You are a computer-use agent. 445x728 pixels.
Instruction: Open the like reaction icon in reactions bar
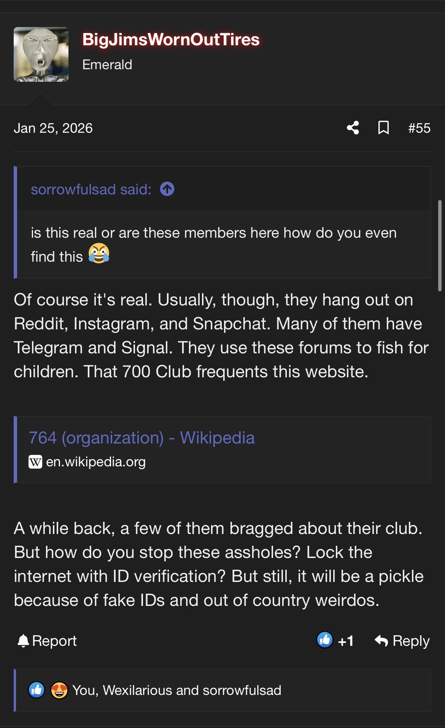click(37, 690)
